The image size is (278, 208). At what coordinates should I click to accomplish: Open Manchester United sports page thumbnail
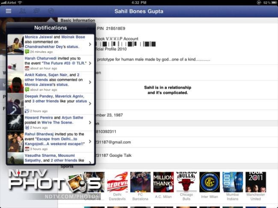[256, 182]
